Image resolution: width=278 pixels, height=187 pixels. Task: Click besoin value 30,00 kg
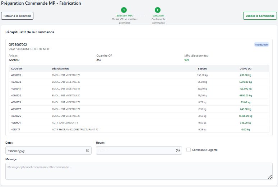[x=202, y=88]
